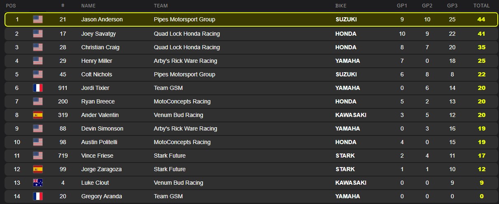The height and width of the screenshot is (204, 499).
Task: Click the BIKE column header
Action: click(x=341, y=6)
